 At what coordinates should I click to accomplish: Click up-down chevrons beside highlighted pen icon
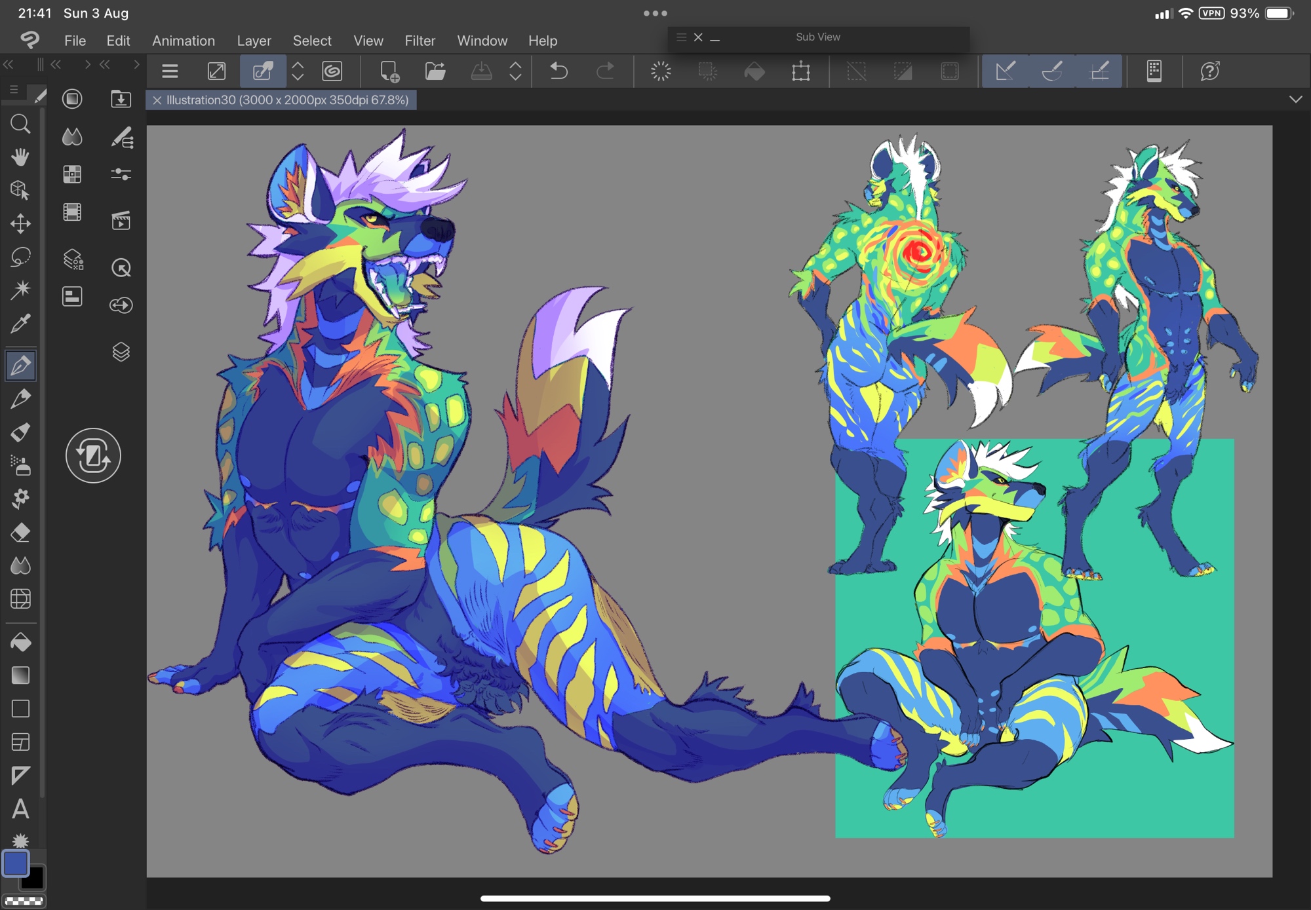[298, 71]
